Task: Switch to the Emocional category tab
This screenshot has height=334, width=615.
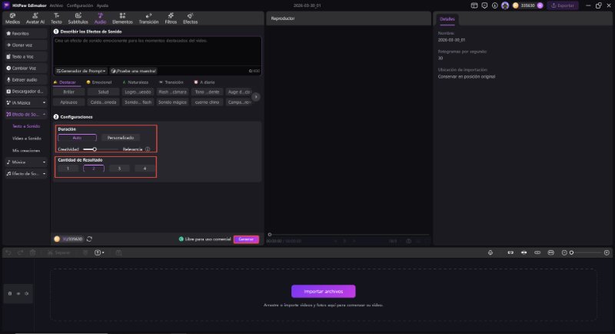Action: [x=99, y=82]
